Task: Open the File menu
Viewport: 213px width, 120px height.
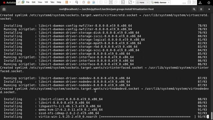Action: pyautogui.click(x=28, y=2)
